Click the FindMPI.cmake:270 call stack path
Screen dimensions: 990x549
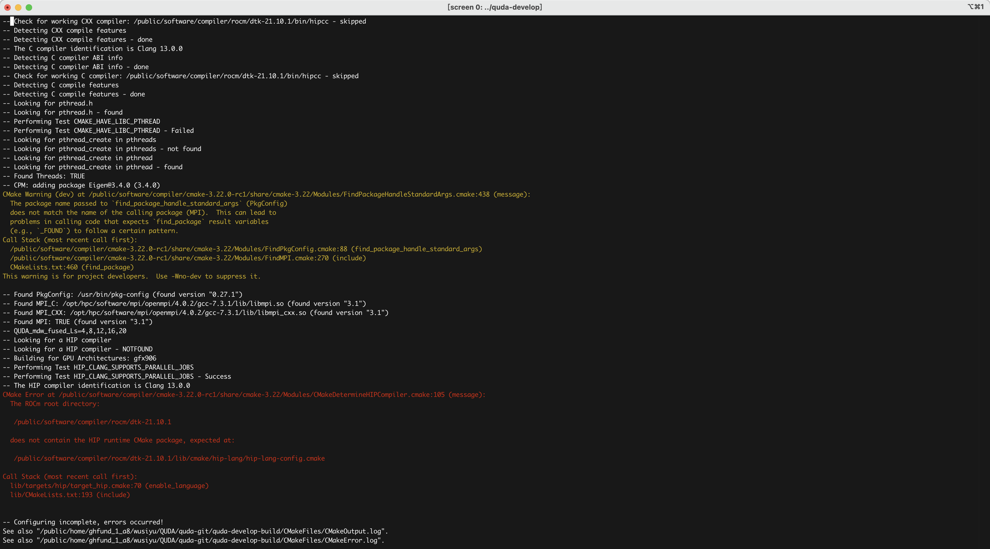pos(188,258)
